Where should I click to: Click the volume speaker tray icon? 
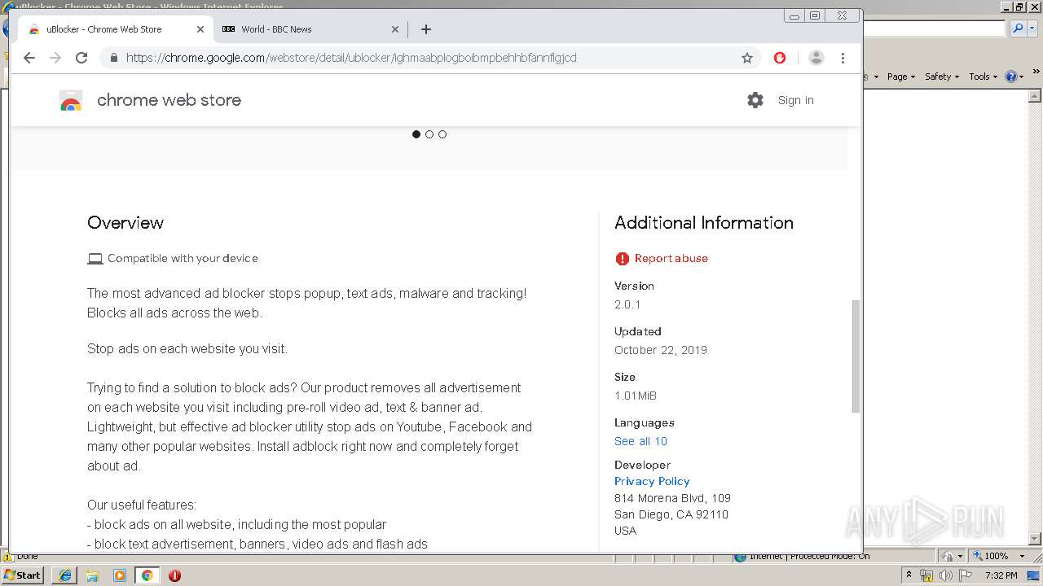[x=946, y=575]
